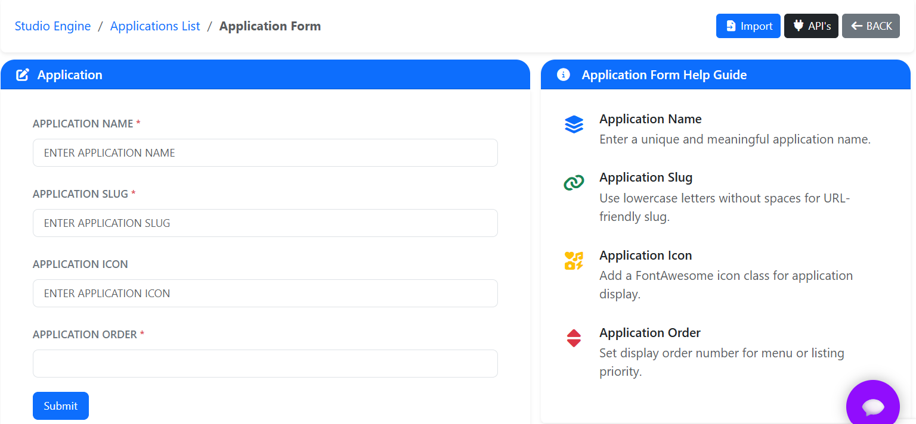This screenshot has width=916, height=424.
Task: Click the yellow icons symbol for Application Icon
Action: click(x=574, y=261)
